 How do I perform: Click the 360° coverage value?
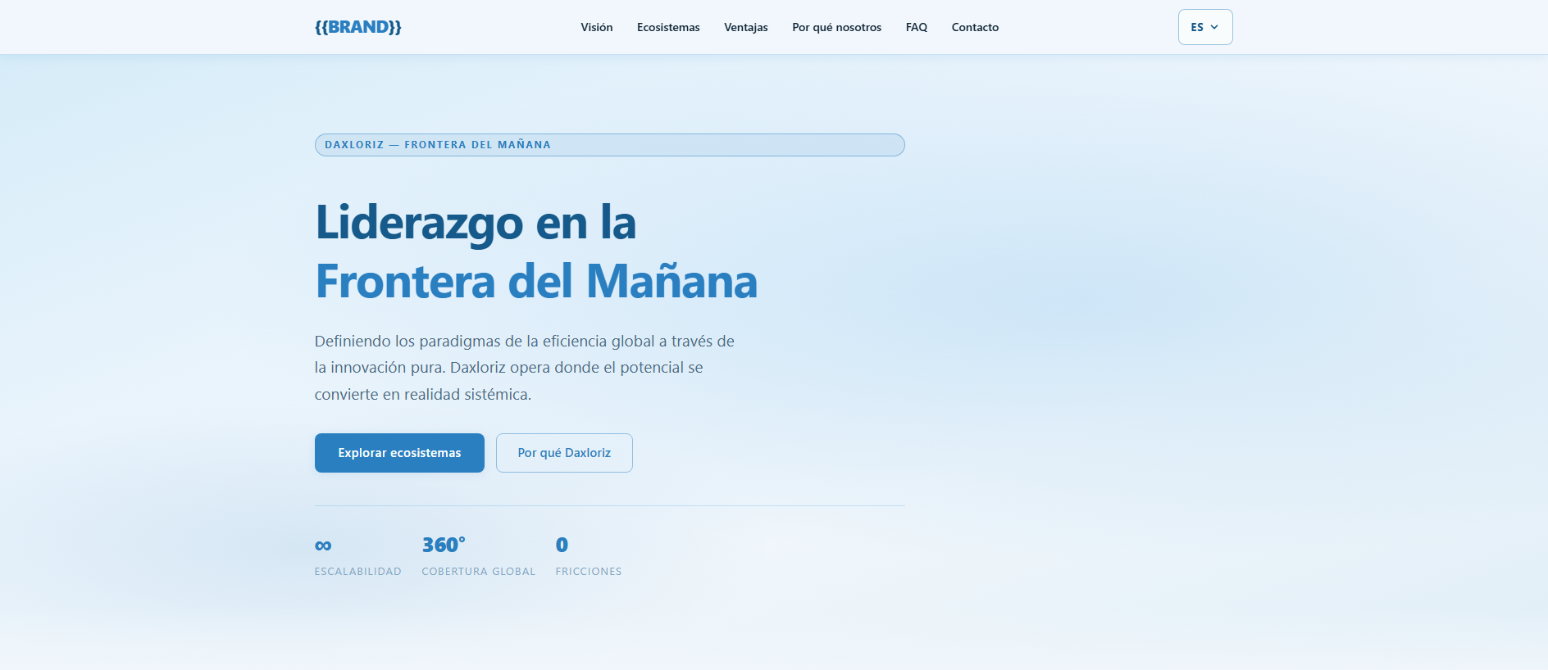(444, 545)
